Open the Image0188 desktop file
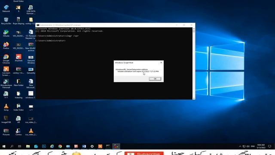The height and width of the screenshot is (155, 275). [6, 119]
